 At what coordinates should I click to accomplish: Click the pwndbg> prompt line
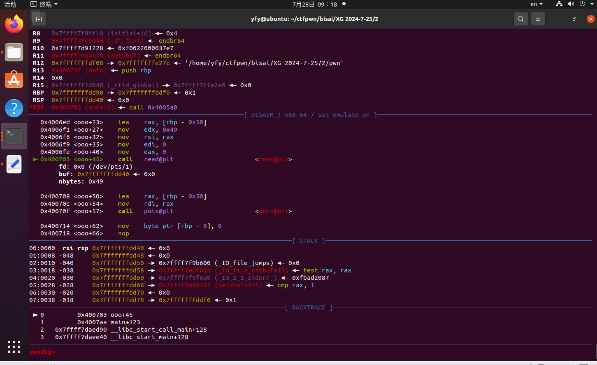(42, 352)
